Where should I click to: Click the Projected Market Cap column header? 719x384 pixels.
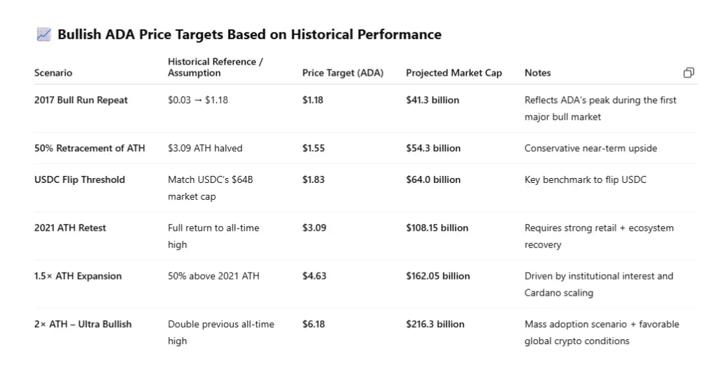pos(454,73)
